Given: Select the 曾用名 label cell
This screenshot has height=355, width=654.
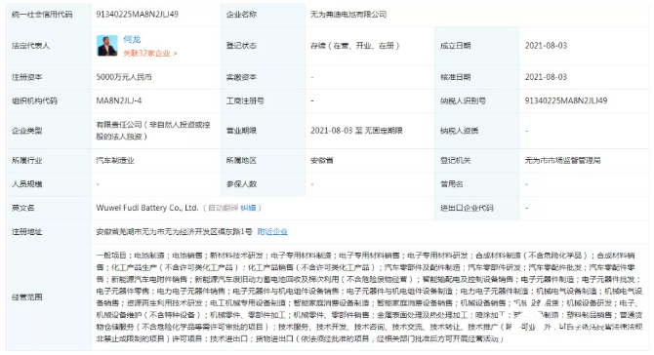Looking at the screenshot, I should 477,184.
